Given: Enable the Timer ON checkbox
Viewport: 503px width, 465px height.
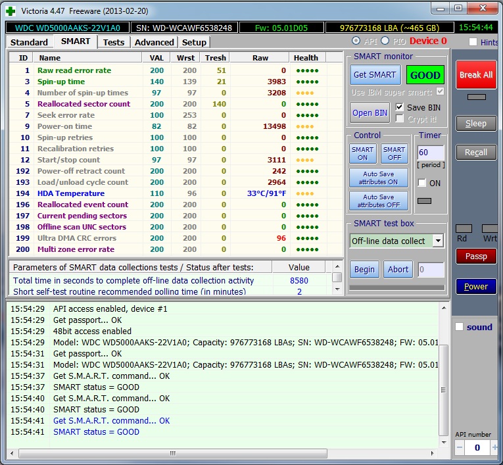Looking at the screenshot, I should (x=422, y=183).
